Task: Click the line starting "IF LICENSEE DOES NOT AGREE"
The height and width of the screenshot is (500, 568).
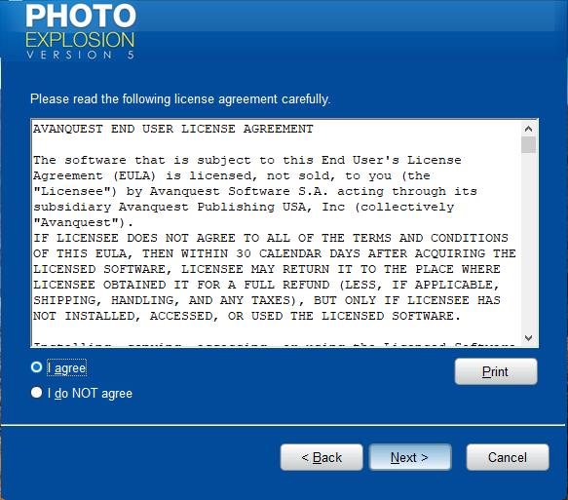Action: point(271,238)
